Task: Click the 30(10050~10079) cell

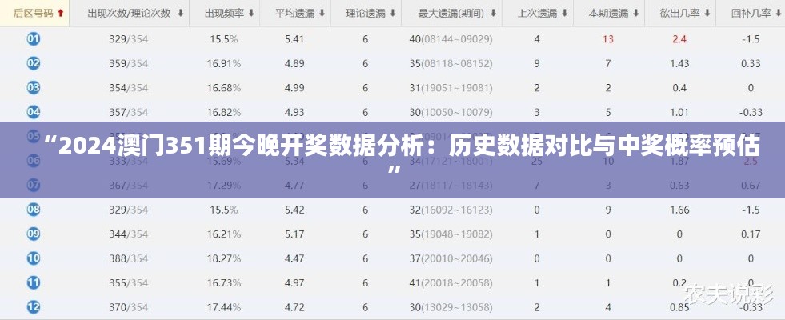Action: (451, 112)
